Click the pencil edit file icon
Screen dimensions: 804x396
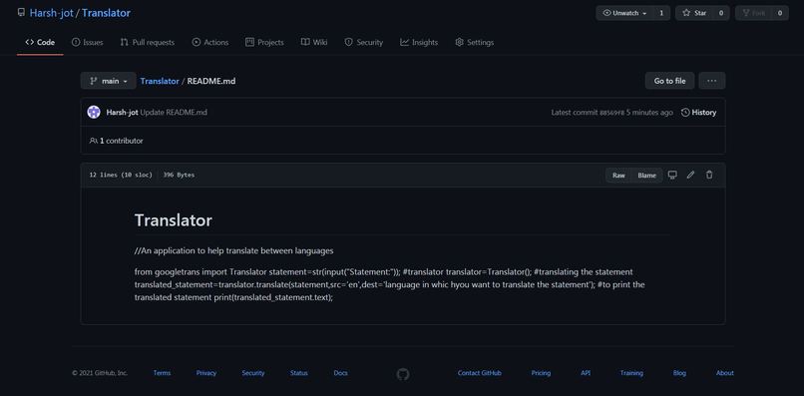[690, 175]
